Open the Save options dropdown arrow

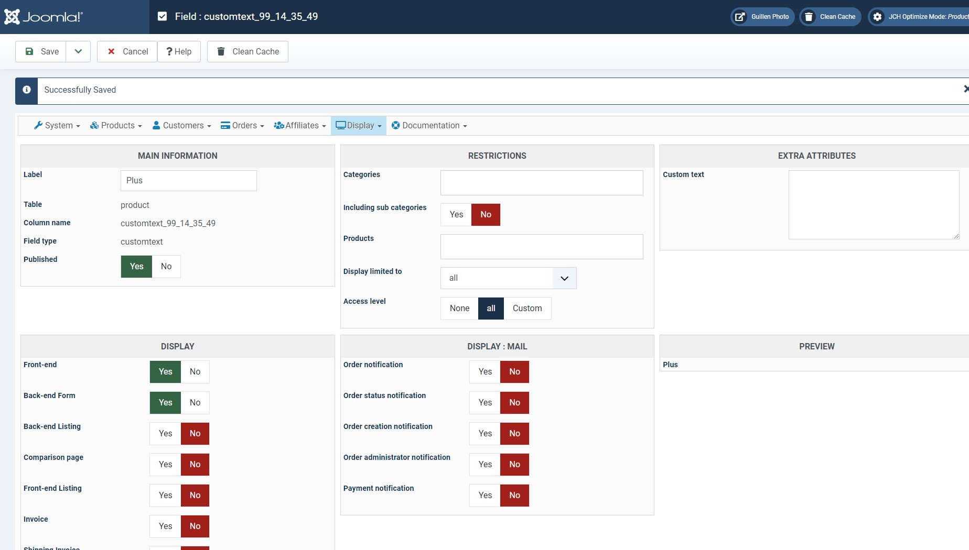78,51
